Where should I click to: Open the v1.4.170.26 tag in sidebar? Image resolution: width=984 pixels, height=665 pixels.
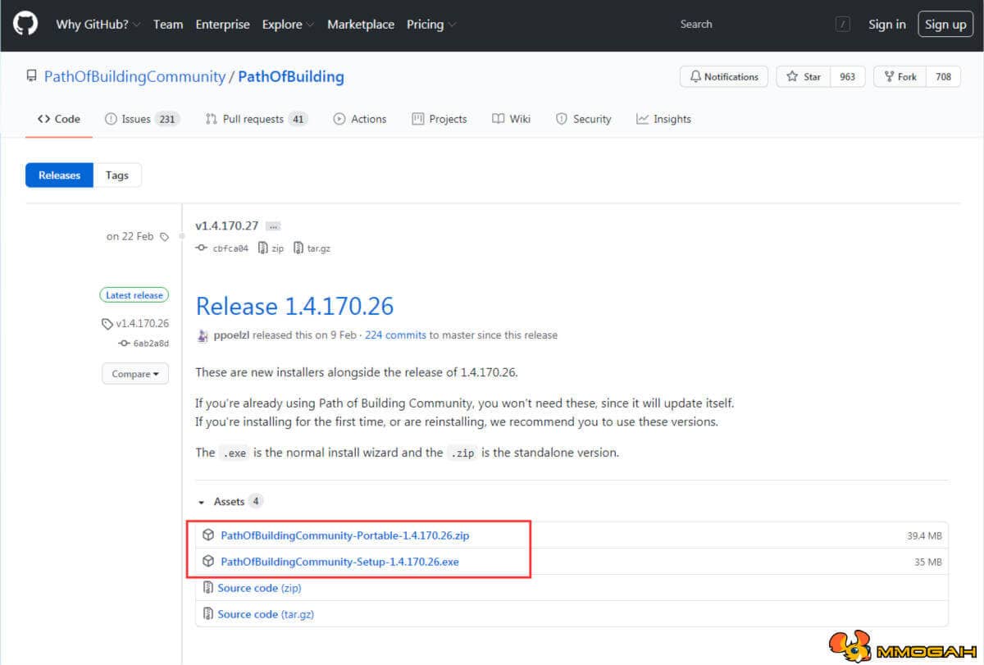click(135, 323)
